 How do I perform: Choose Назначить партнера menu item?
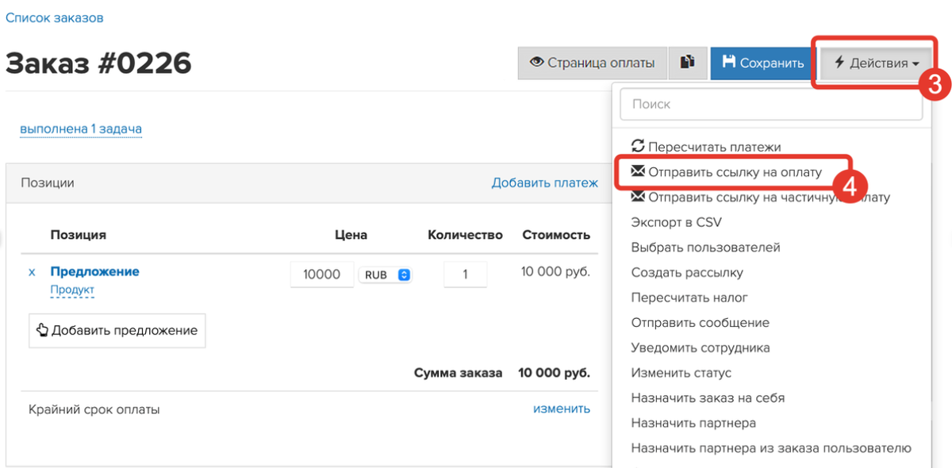(x=693, y=423)
